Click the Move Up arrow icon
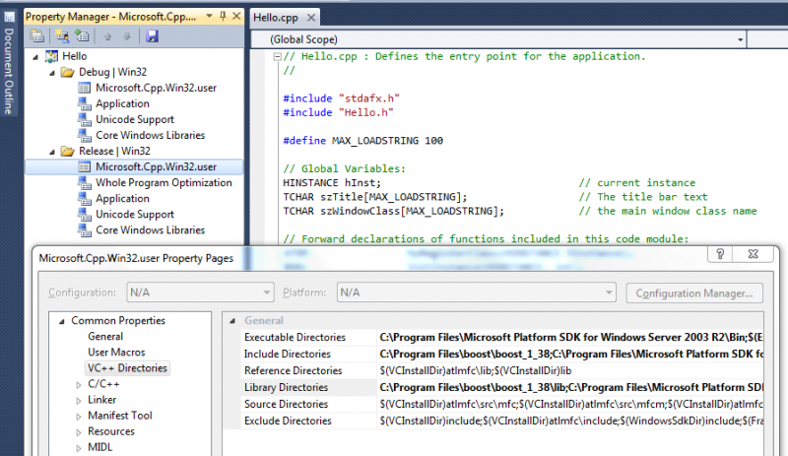This screenshot has width=788, height=456. 107,36
